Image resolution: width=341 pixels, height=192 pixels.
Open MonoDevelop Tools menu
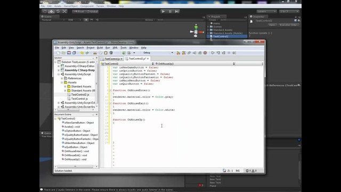point(123,47)
